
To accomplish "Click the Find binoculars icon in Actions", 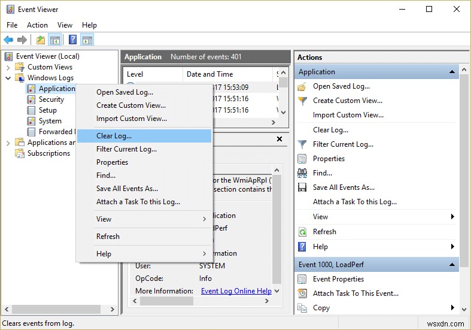I will pyautogui.click(x=302, y=173).
